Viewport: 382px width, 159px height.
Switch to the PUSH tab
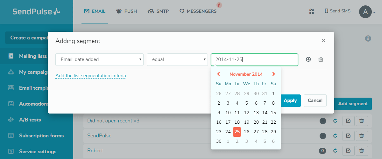tap(127, 11)
